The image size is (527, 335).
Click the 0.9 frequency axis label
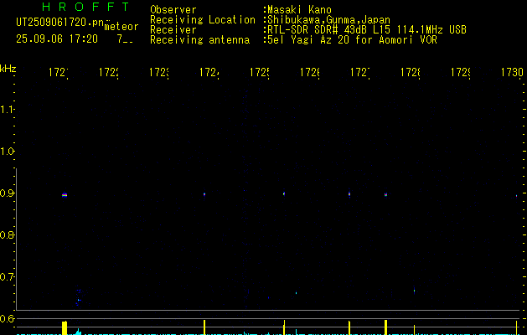8,193
